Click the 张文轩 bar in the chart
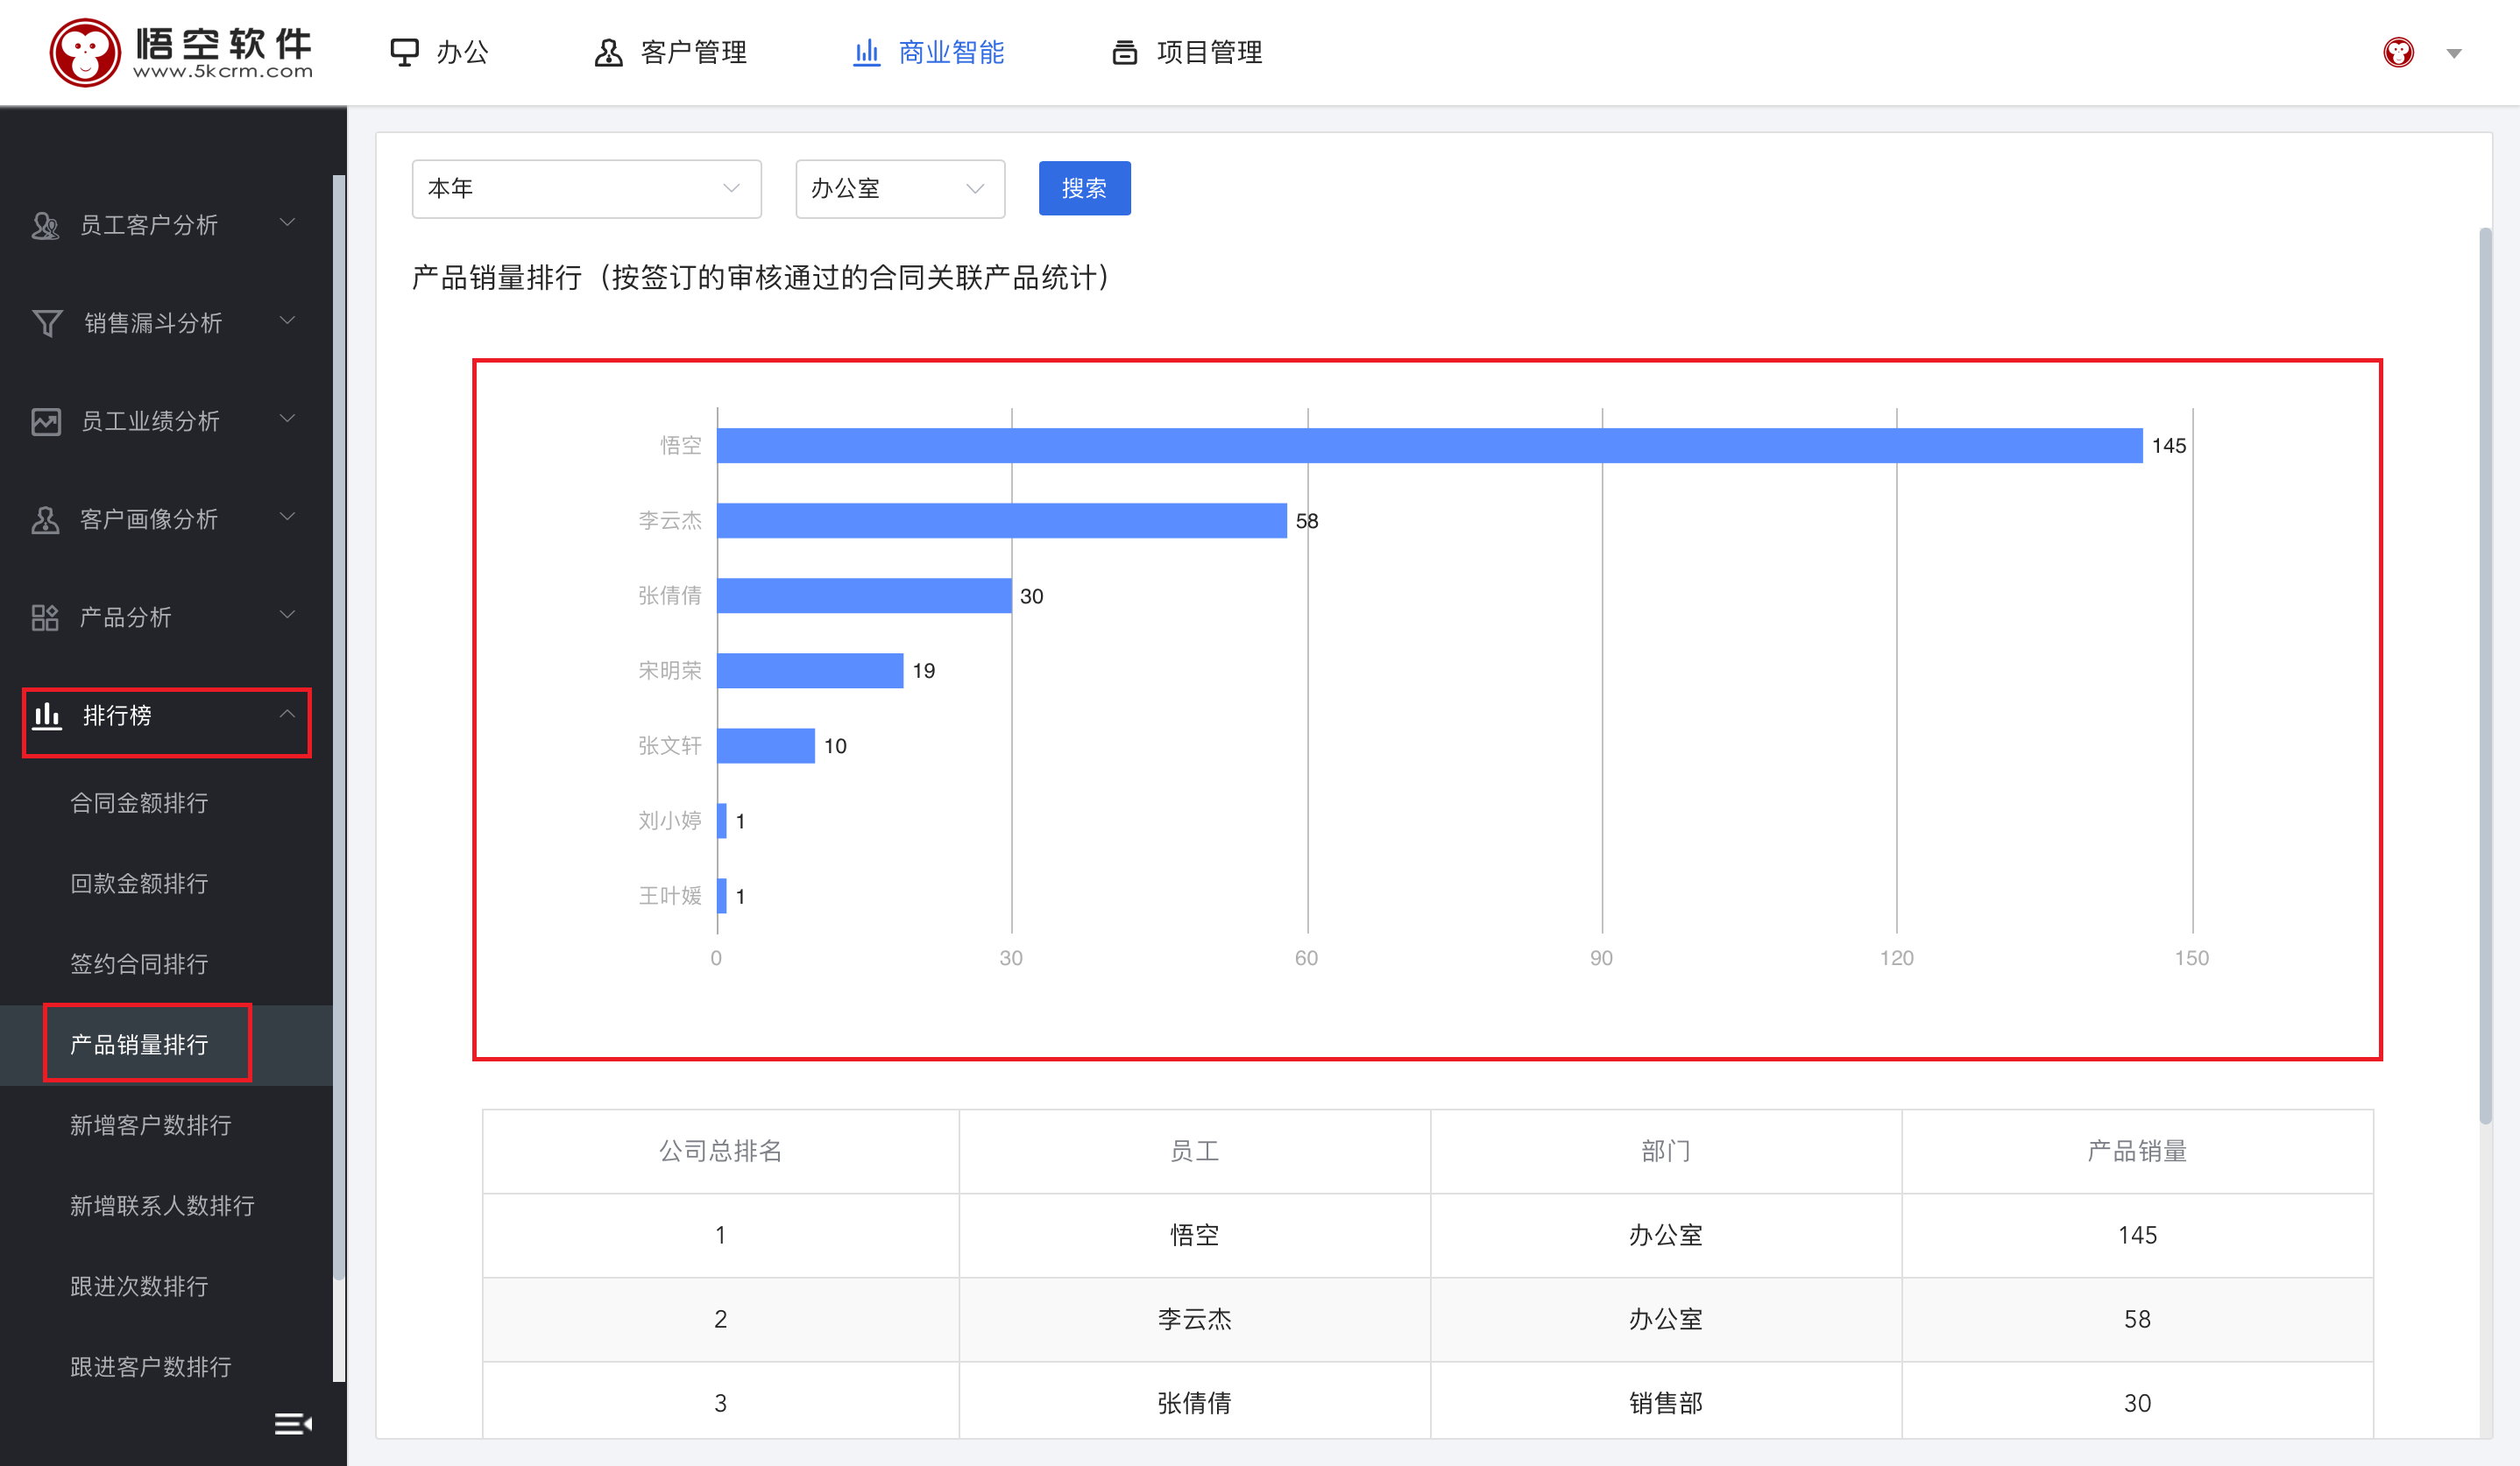Image resolution: width=2520 pixels, height=1466 pixels. click(x=766, y=745)
